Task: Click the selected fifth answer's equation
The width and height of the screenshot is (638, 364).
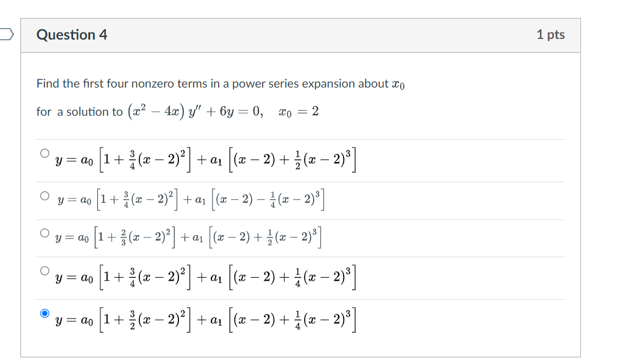Action: (204, 318)
